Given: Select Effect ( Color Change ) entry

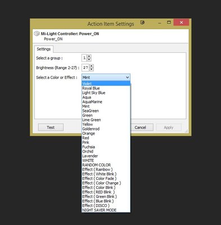Looking at the screenshot, I should click(106, 183).
